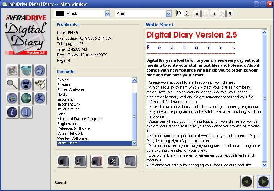Click the open book index icon
Viewport: 274px width, 191px height.
pyautogui.click(x=130, y=161)
